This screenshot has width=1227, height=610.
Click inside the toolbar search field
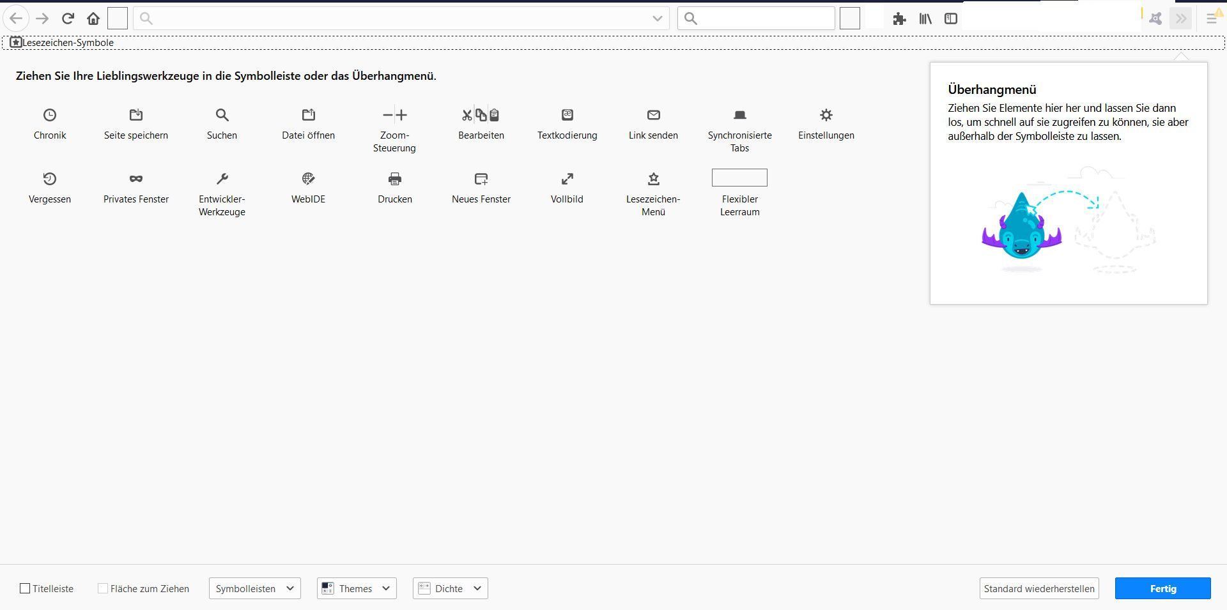click(x=757, y=19)
